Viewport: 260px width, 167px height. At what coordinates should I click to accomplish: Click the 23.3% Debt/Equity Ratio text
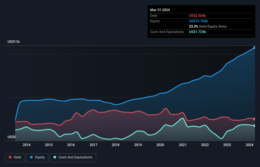point(208,26)
